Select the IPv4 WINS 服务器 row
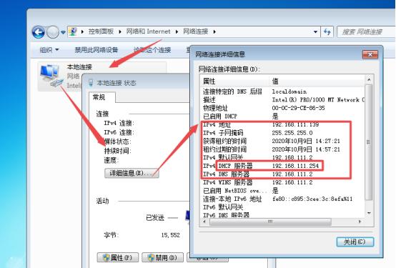Image resolution: width=396 pixels, height=268 pixels. click(282, 182)
